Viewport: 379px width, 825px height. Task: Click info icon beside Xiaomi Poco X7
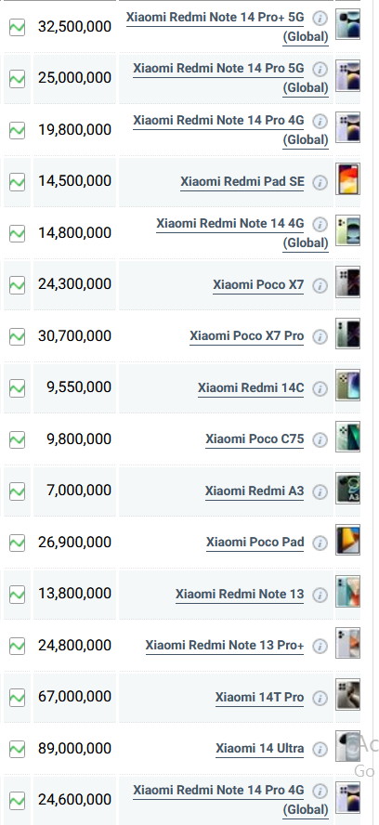pos(320,285)
